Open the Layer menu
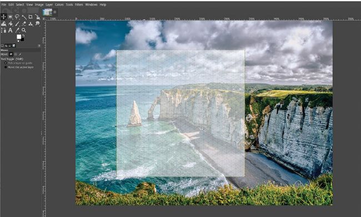Image resolution: width=361 pixels, height=217 pixels. [x=49, y=4]
